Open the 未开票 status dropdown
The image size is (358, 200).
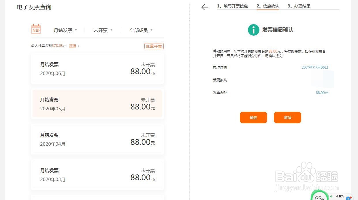(103, 30)
